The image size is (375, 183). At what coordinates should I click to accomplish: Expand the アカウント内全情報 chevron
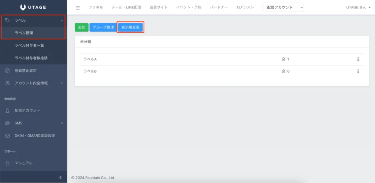point(62,83)
